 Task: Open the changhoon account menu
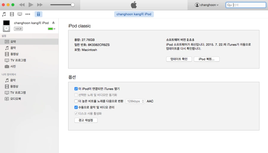pyautogui.click(x=207, y=5)
